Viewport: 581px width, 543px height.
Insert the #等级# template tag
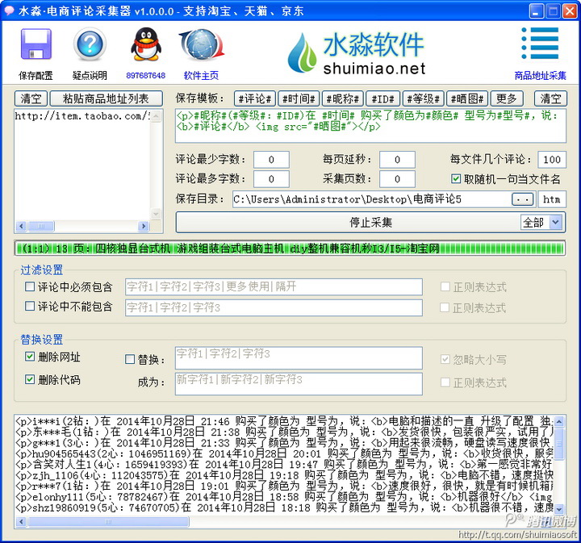(x=423, y=98)
